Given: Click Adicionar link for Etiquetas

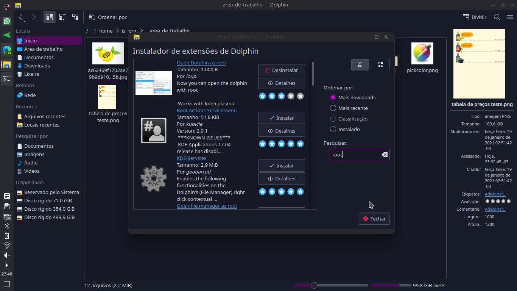Looking at the screenshot, I should click(495, 194).
